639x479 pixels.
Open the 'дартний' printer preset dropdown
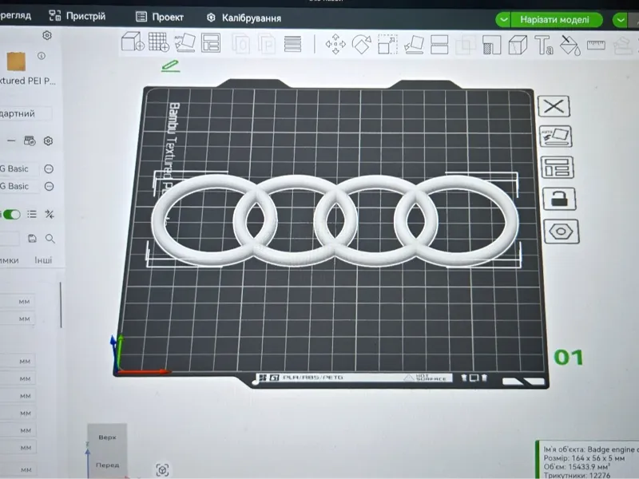26,113
